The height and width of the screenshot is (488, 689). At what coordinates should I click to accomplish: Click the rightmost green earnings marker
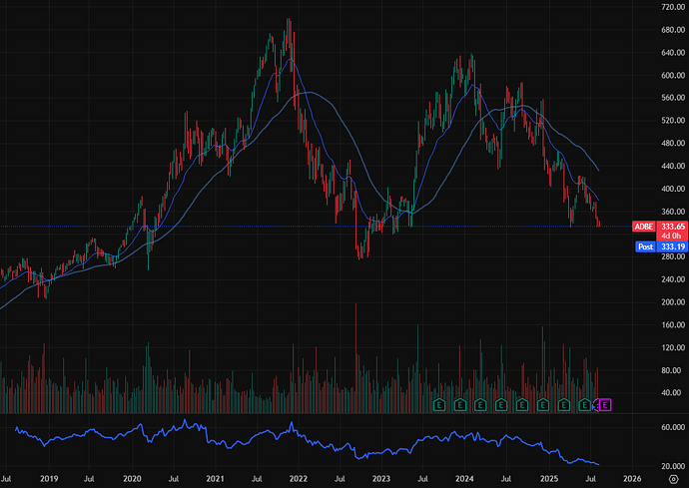[x=584, y=404]
